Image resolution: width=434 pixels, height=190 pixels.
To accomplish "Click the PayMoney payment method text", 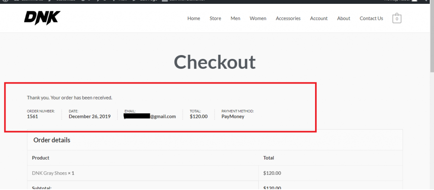I will coord(233,117).
